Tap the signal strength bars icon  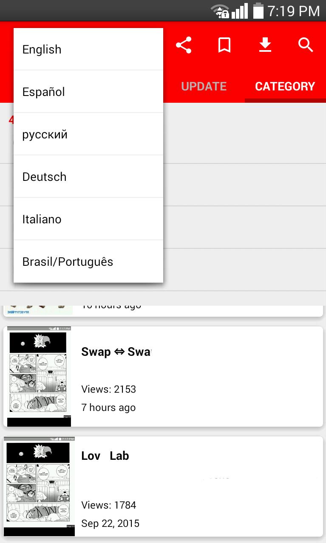coord(240,11)
